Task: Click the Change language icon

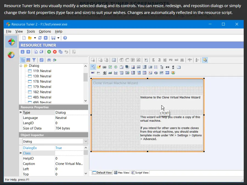Action: pyautogui.click(x=60, y=52)
